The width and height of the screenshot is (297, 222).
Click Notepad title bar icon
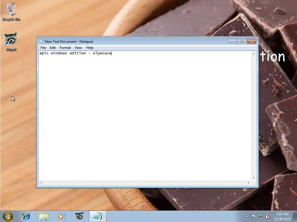(x=42, y=42)
